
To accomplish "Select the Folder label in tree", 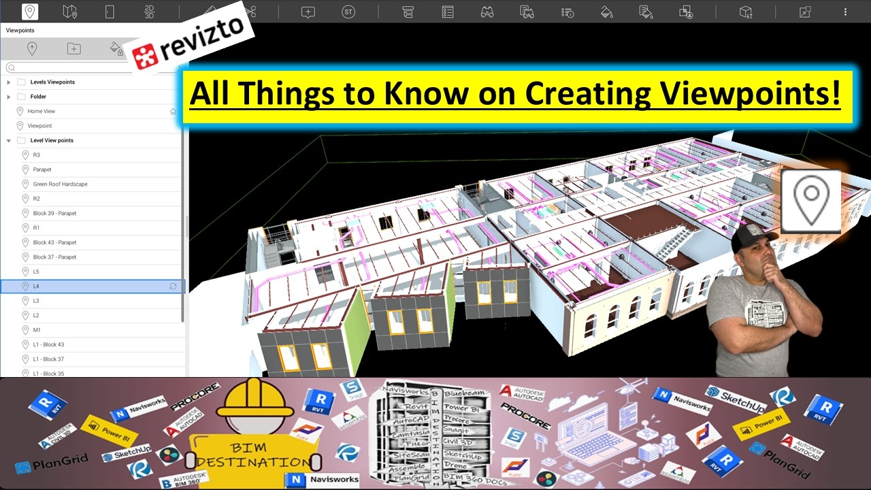I will (38, 97).
